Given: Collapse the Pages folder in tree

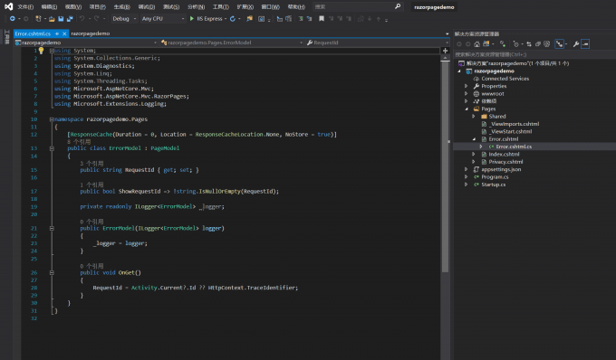Looking at the screenshot, I should click(x=467, y=109).
